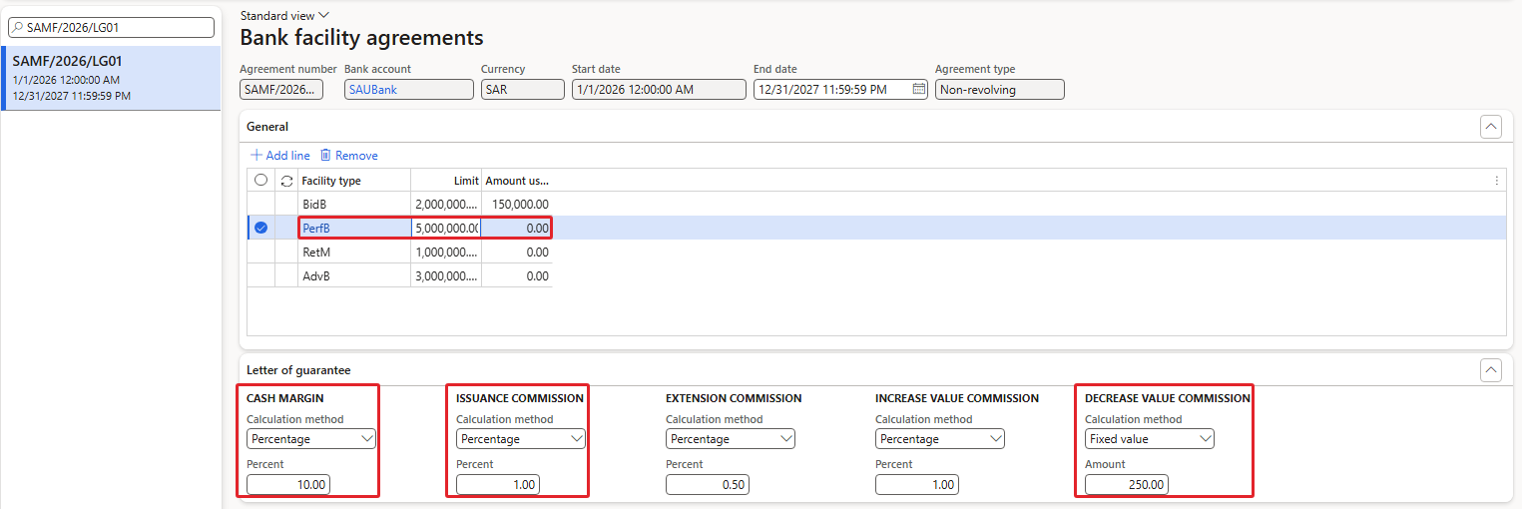Click the refresh icon in grid header
Viewport: 1522px width, 509px height.
pyautogui.click(x=286, y=181)
